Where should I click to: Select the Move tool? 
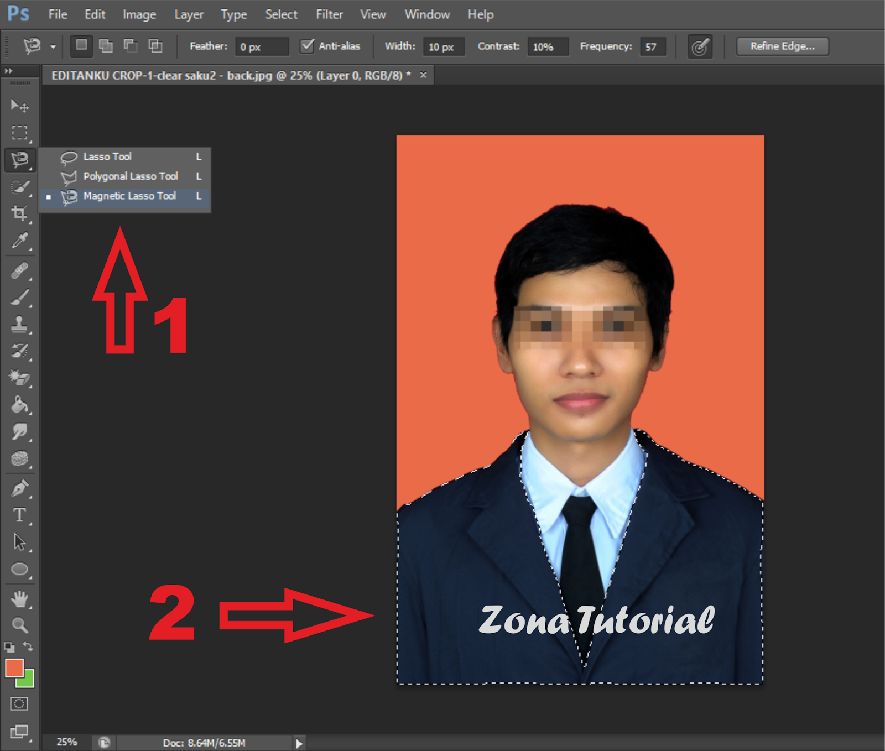(x=19, y=105)
